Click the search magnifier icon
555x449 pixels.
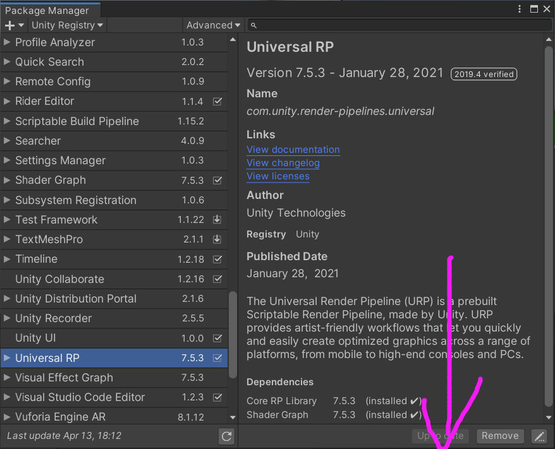(x=252, y=25)
